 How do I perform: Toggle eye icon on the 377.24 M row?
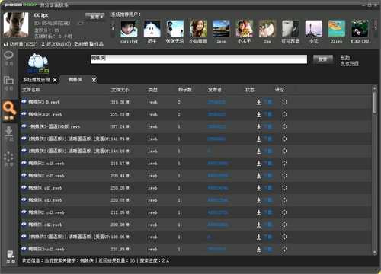coord(24,126)
